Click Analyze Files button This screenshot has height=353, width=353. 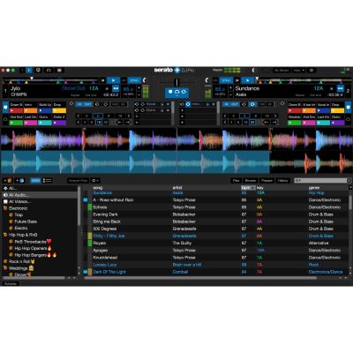[x=78, y=181]
